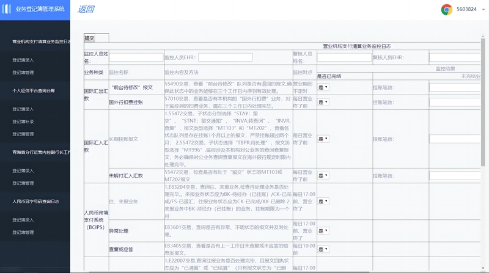
Task: Select 登记簿管理 under 人民币冠字号码查询日志
Action: pyautogui.click(x=23, y=233)
